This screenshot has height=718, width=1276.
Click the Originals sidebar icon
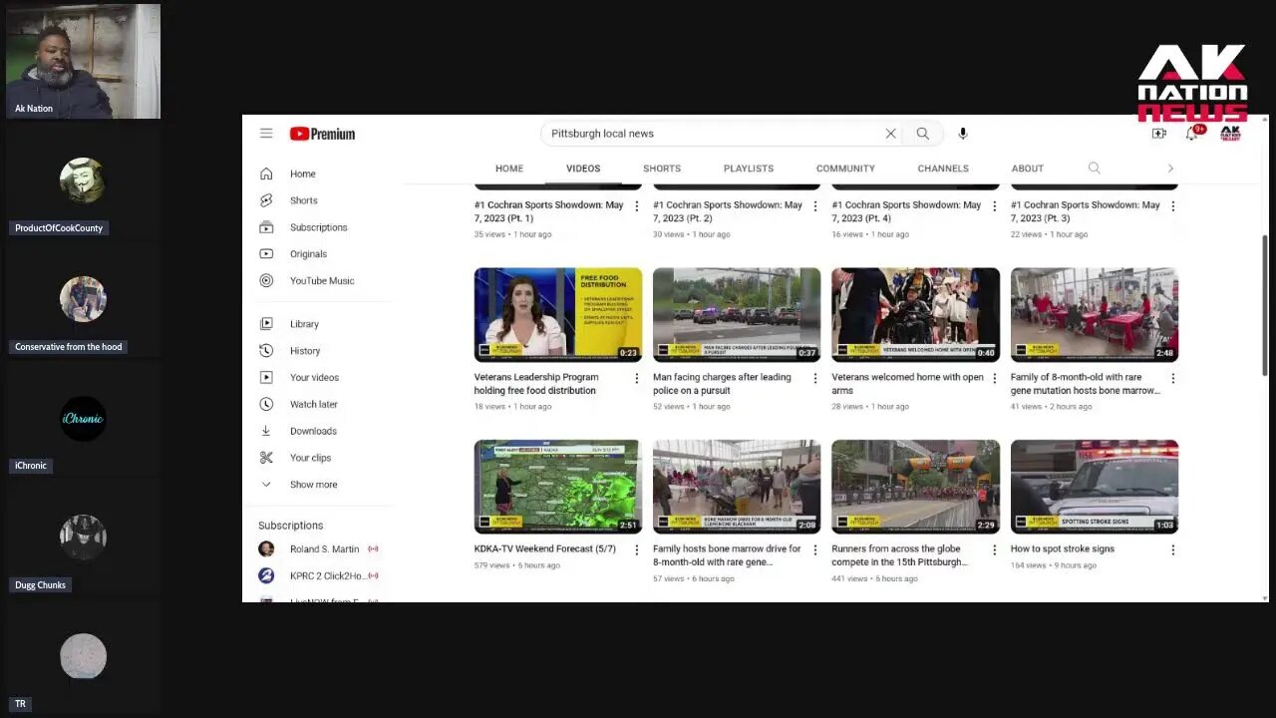click(266, 254)
